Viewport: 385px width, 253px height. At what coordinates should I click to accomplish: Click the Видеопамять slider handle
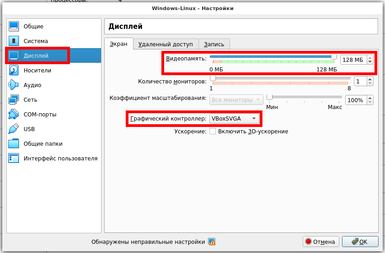pos(334,57)
